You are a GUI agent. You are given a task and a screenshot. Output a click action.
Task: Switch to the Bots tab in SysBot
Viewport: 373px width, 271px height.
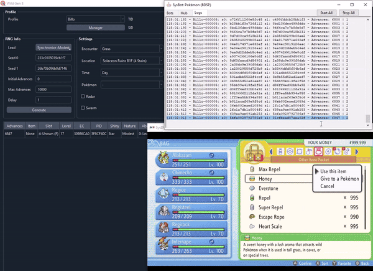pyautogui.click(x=170, y=13)
